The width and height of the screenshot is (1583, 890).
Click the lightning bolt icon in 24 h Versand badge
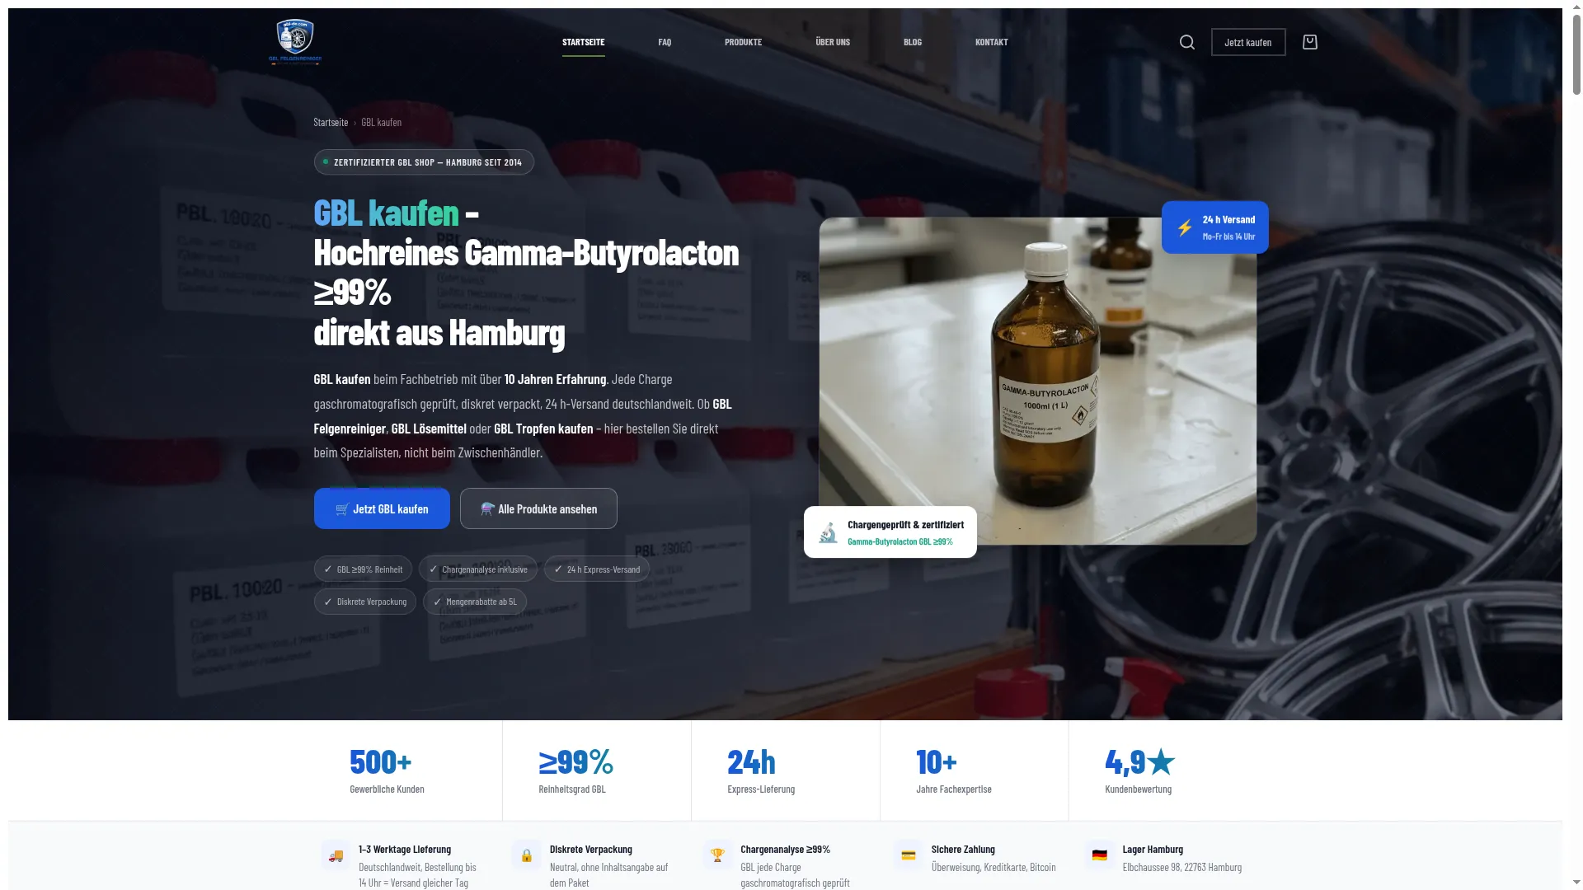click(x=1185, y=227)
